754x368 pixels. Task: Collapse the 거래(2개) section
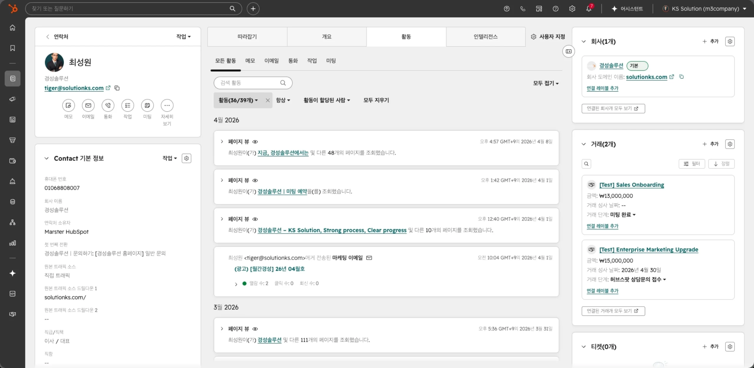584,144
